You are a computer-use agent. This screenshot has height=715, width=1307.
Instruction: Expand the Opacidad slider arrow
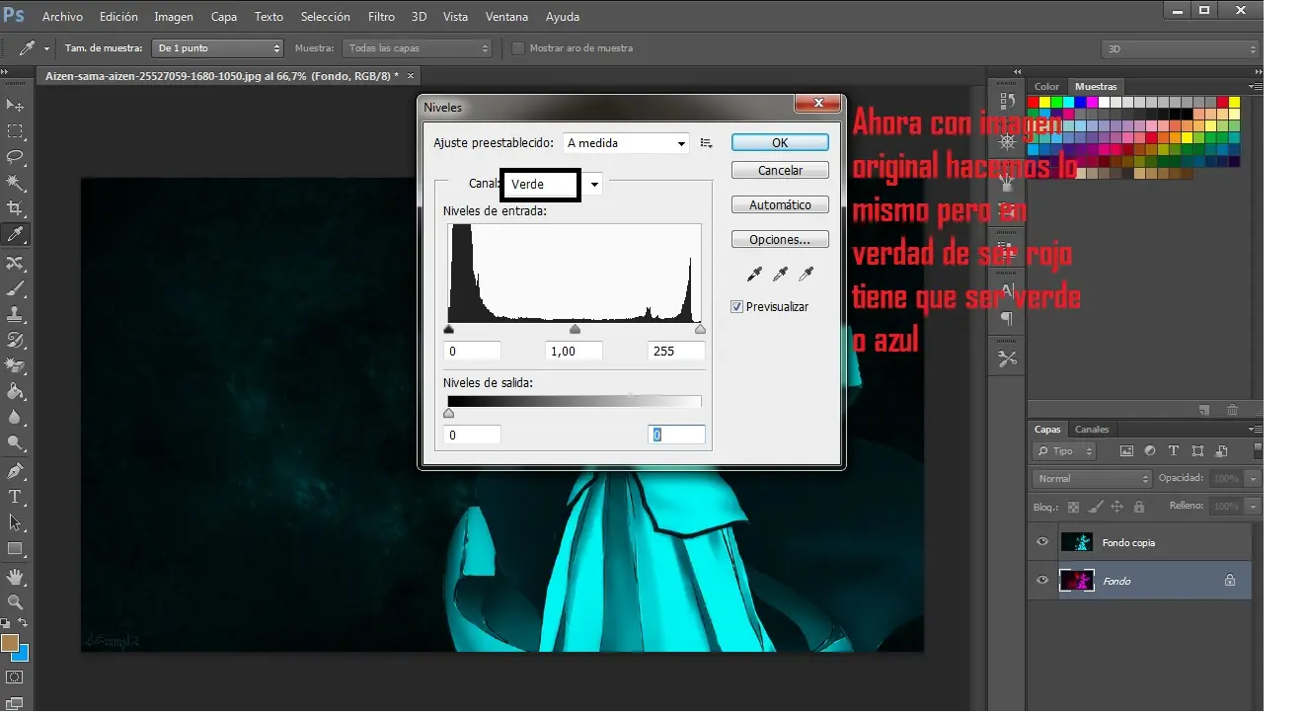1253,479
